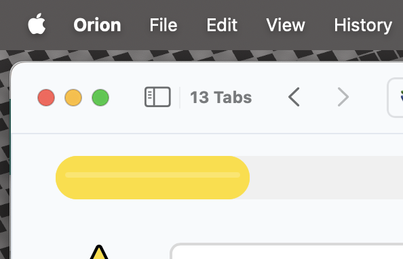Viewport: 403px width, 259px height.
Task: Open the Orion application menu
Action: (x=97, y=25)
